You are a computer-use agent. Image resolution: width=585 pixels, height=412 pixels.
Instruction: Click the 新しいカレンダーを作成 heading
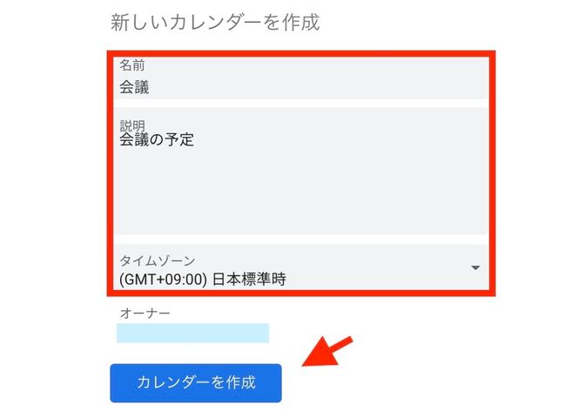215,22
